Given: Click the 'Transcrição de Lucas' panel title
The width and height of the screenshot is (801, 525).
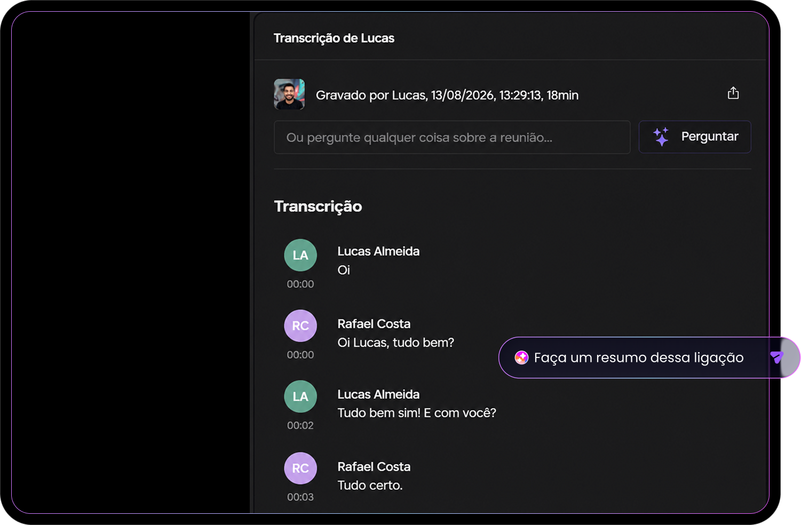Looking at the screenshot, I should pyautogui.click(x=334, y=38).
